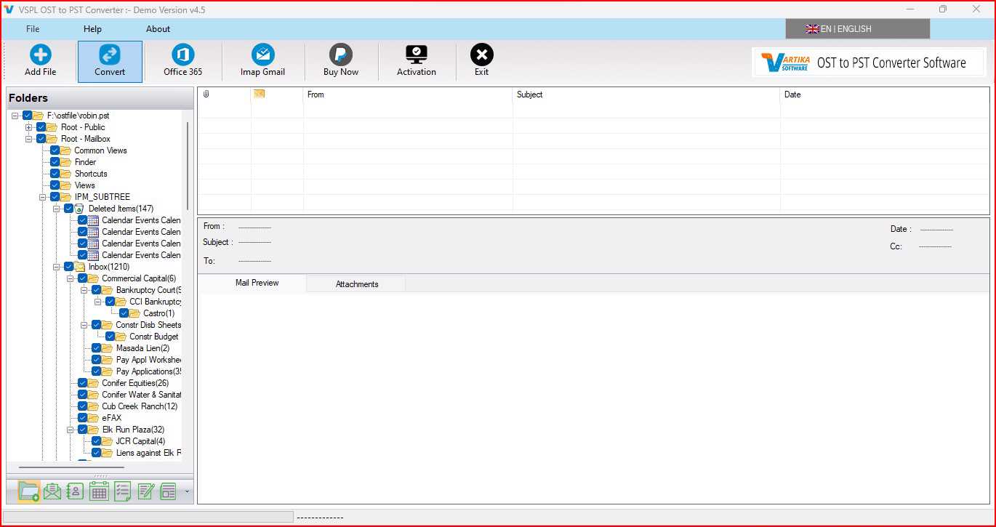Click the attachment paperclip column header

click(x=206, y=94)
